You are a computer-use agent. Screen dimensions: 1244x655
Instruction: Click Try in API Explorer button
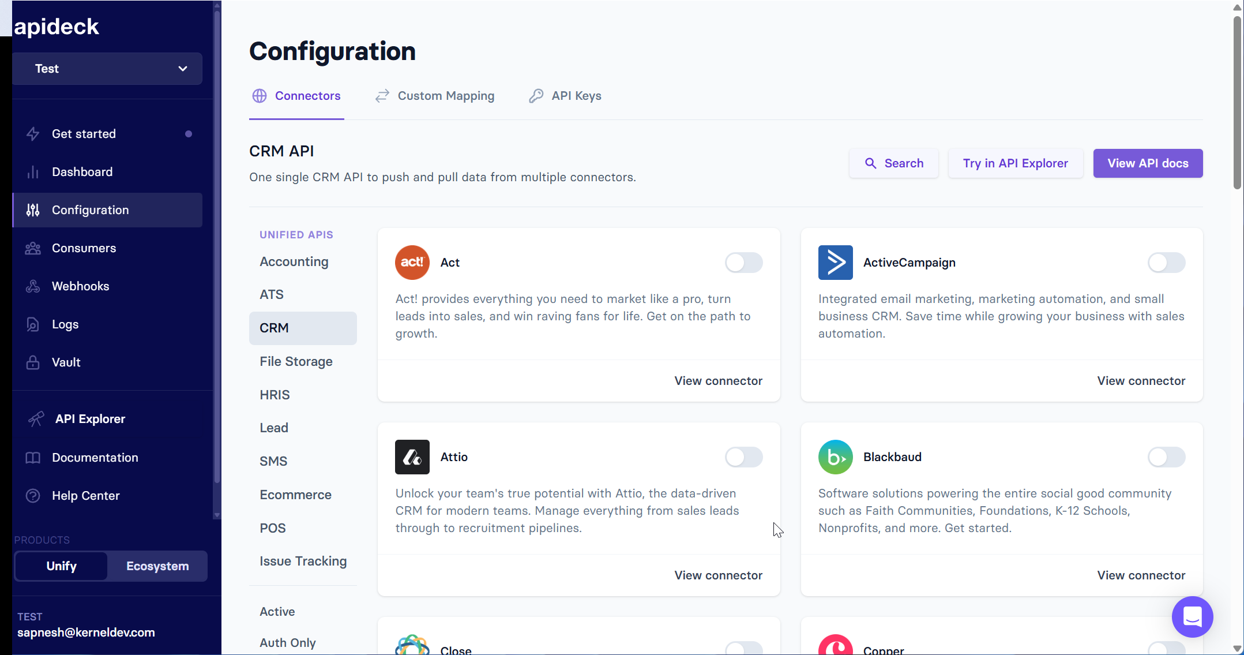point(1015,163)
